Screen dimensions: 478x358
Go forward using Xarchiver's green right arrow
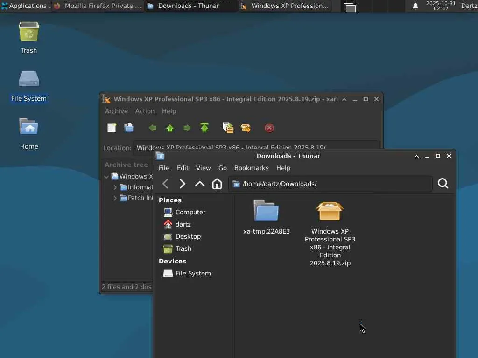pyautogui.click(x=187, y=128)
